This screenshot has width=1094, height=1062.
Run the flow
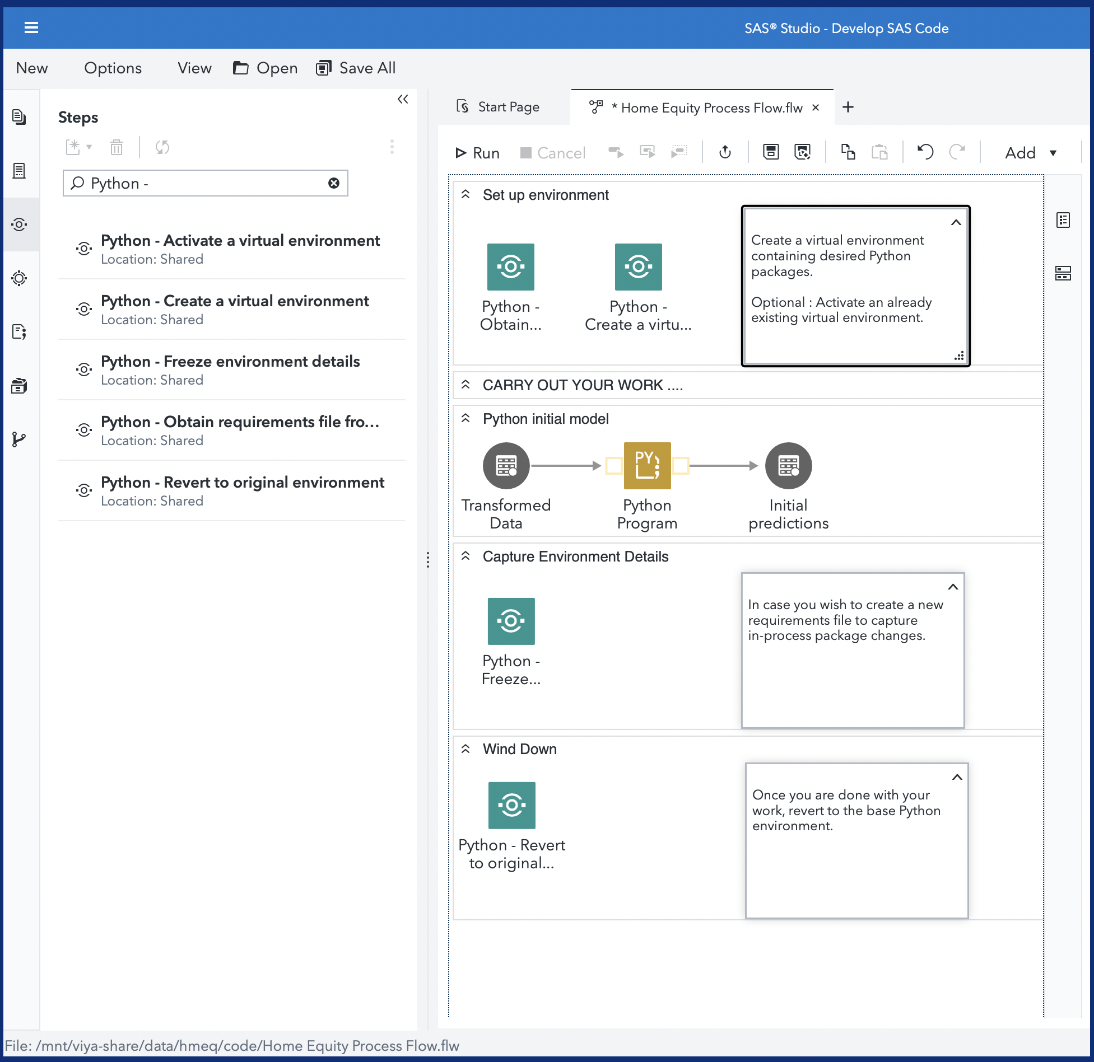tap(477, 153)
